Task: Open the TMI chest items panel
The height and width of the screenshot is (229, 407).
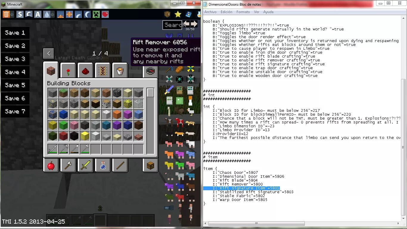Action: [167, 14]
